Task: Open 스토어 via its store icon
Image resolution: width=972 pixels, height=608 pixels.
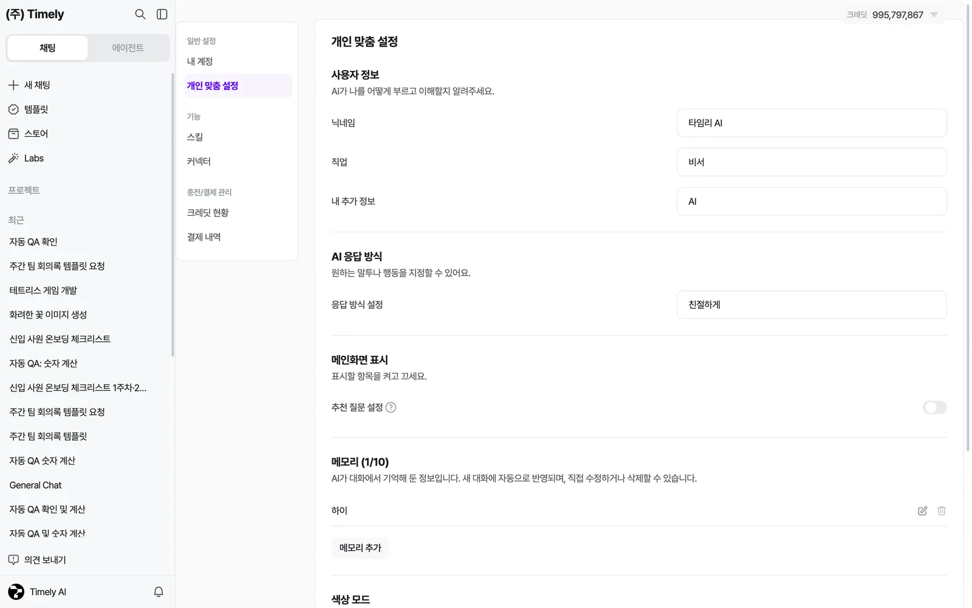Action: click(x=13, y=134)
